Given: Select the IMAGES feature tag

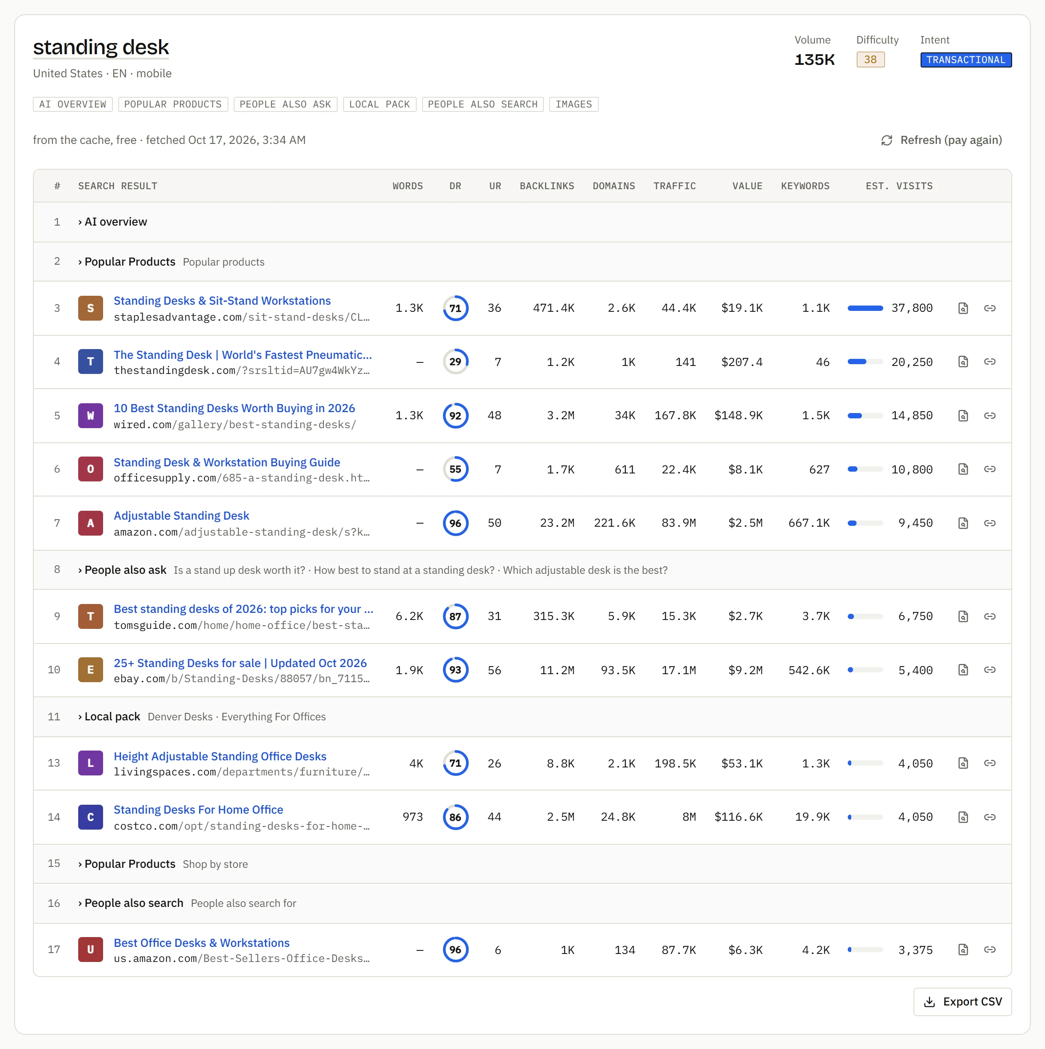Looking at the screenshot, I should coord(574,104).
